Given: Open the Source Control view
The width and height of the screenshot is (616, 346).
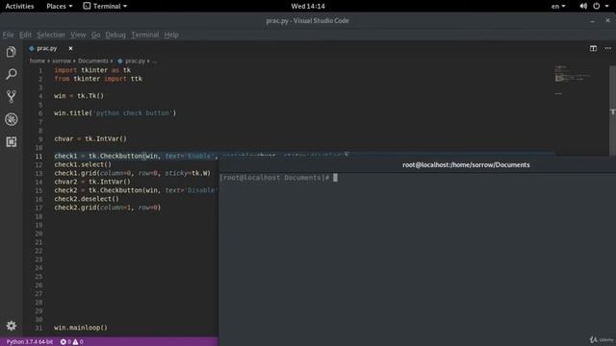Looking at the screenshot, I should coord(11,96).
